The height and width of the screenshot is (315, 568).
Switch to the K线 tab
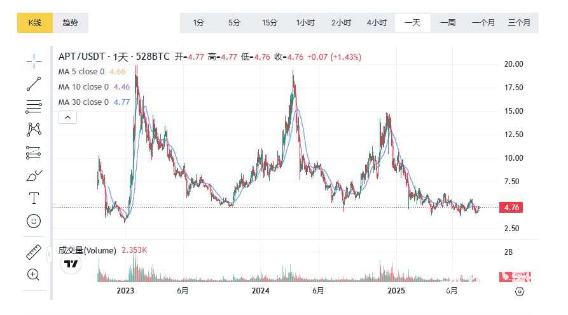click(x=35, y=23)
